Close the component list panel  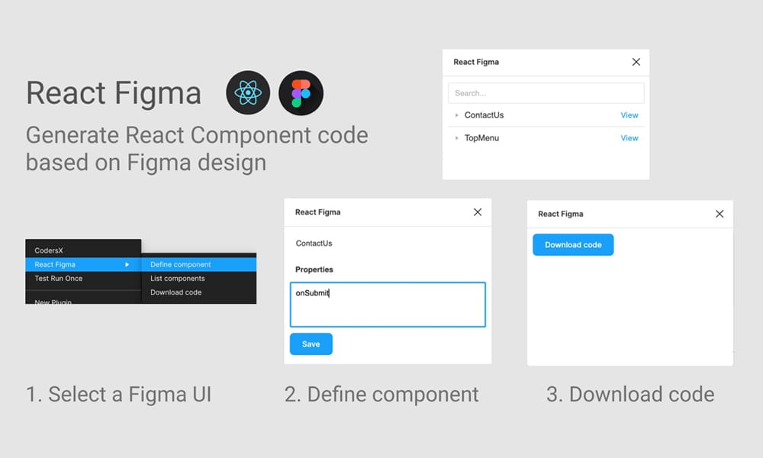click(636, 62)
